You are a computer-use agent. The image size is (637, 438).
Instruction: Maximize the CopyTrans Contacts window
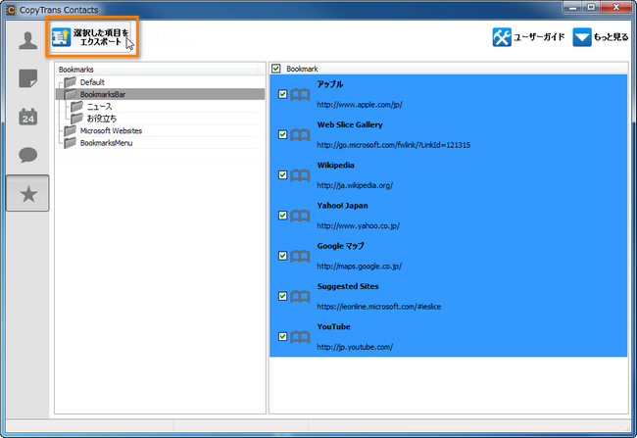click(592, 7)
